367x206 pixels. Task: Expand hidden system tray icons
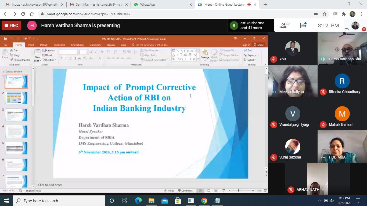click(x=319, y=201)
